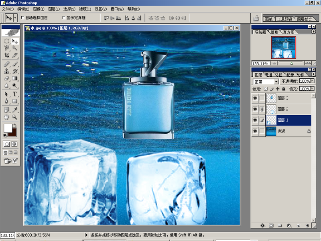
Task: Select the Magic Wand tool
Action: [14, 48]
